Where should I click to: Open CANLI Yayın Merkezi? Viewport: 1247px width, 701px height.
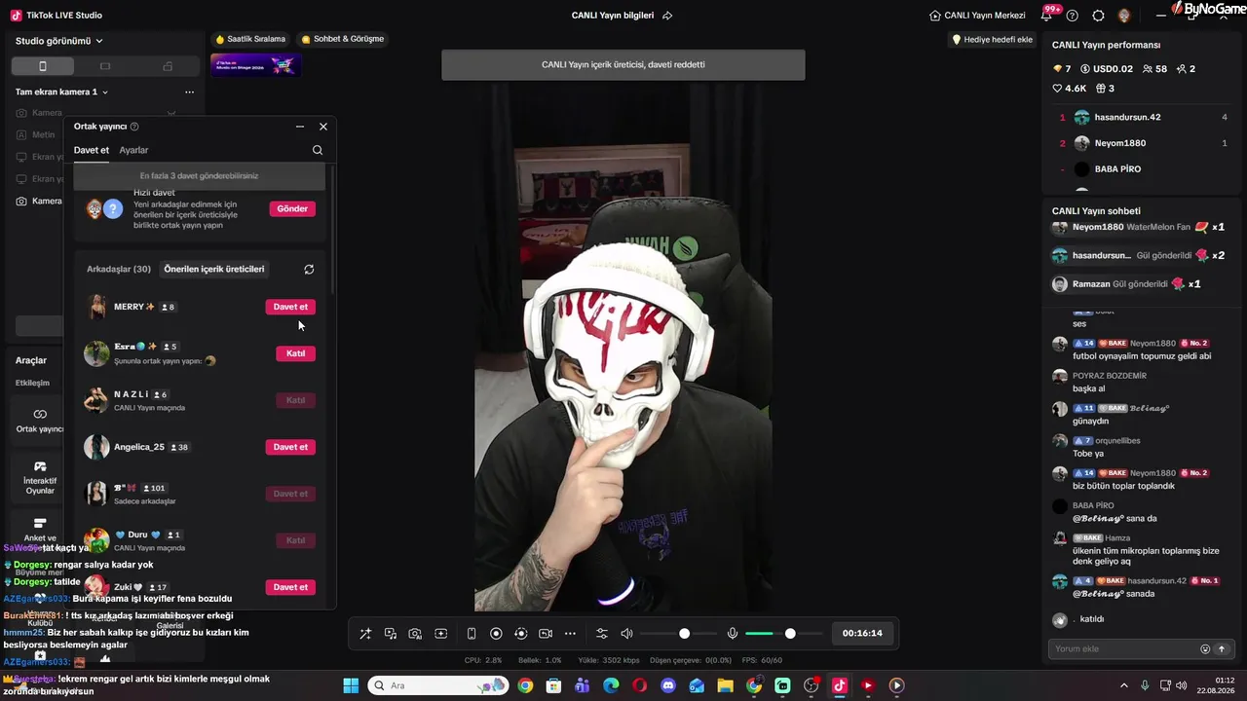977,16
